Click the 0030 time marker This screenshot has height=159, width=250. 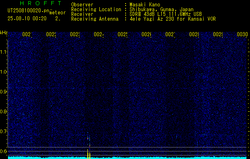[242, 35]
